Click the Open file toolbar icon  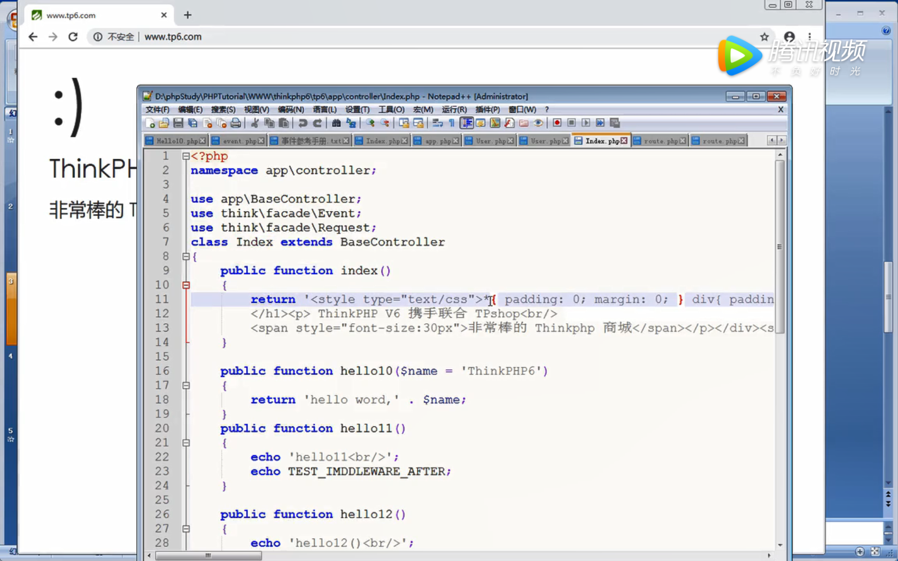coord(164,123)
